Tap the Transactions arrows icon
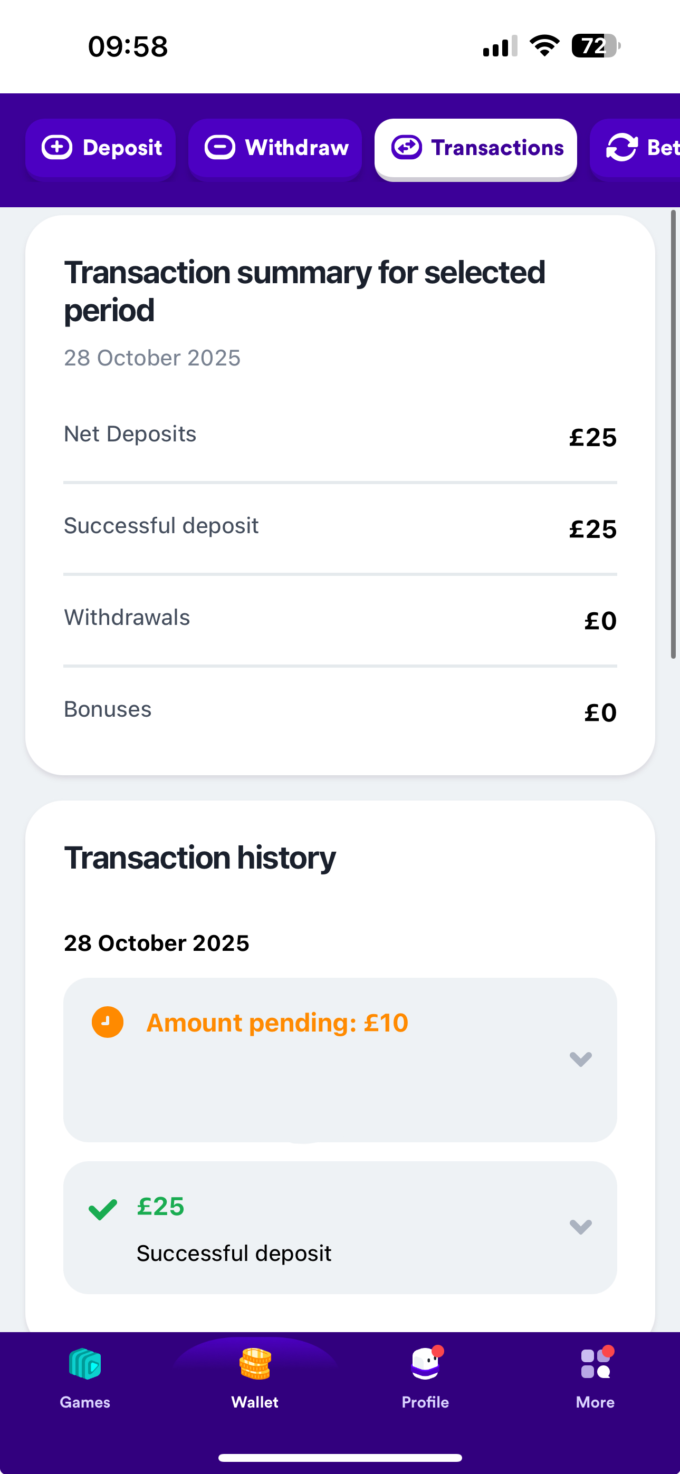This screenshot has height=1474, width=680. coord(406,148)
